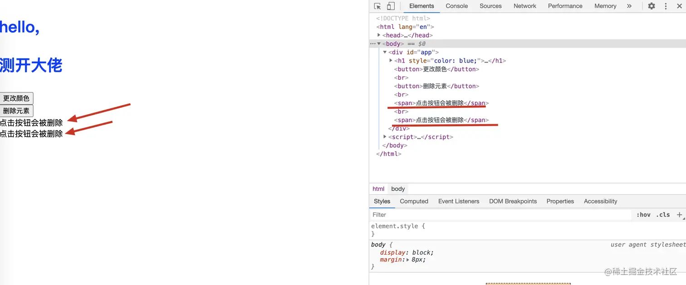
Task: Select the <button>更改颜色</button> DOM node
Action: [436, 69]
